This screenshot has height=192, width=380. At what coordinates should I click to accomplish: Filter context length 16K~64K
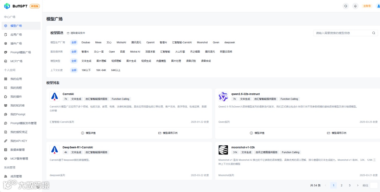(101, 70)
